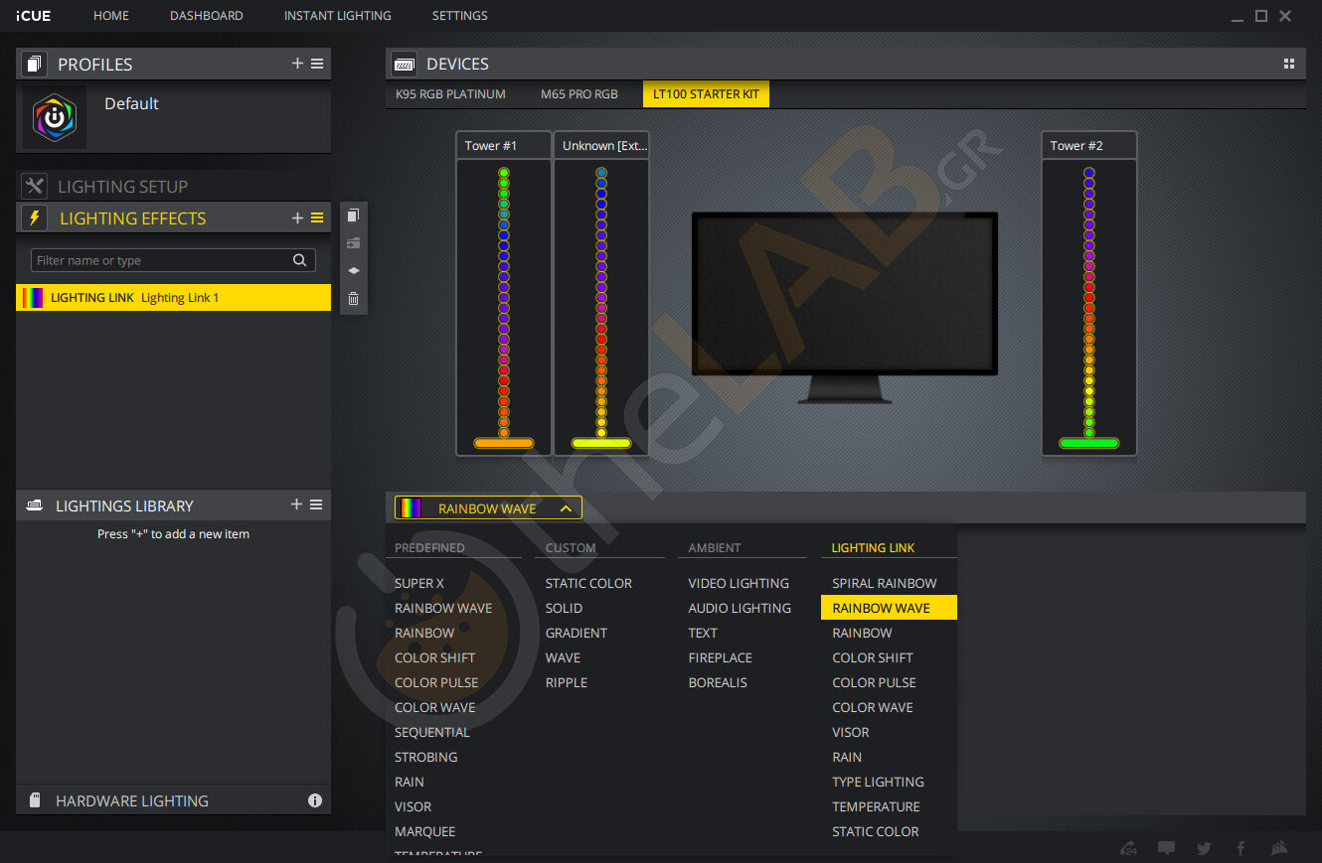Choose SUPER X predefined effect
Screen dimensions: 1322x863
coord(419,583)
